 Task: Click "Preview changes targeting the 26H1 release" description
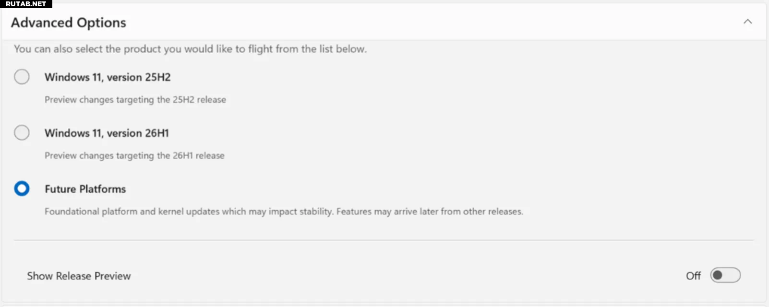click(x=134, y=155)
